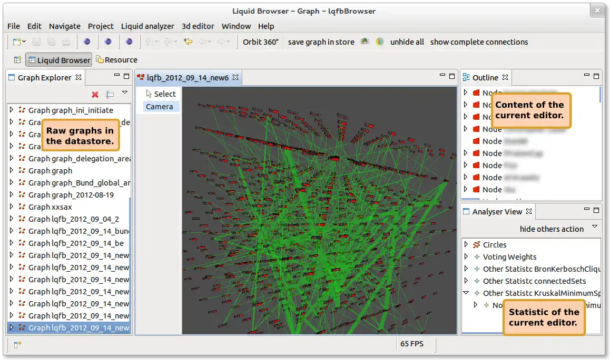Click the Print icon in the toolbar

point(66,42)
